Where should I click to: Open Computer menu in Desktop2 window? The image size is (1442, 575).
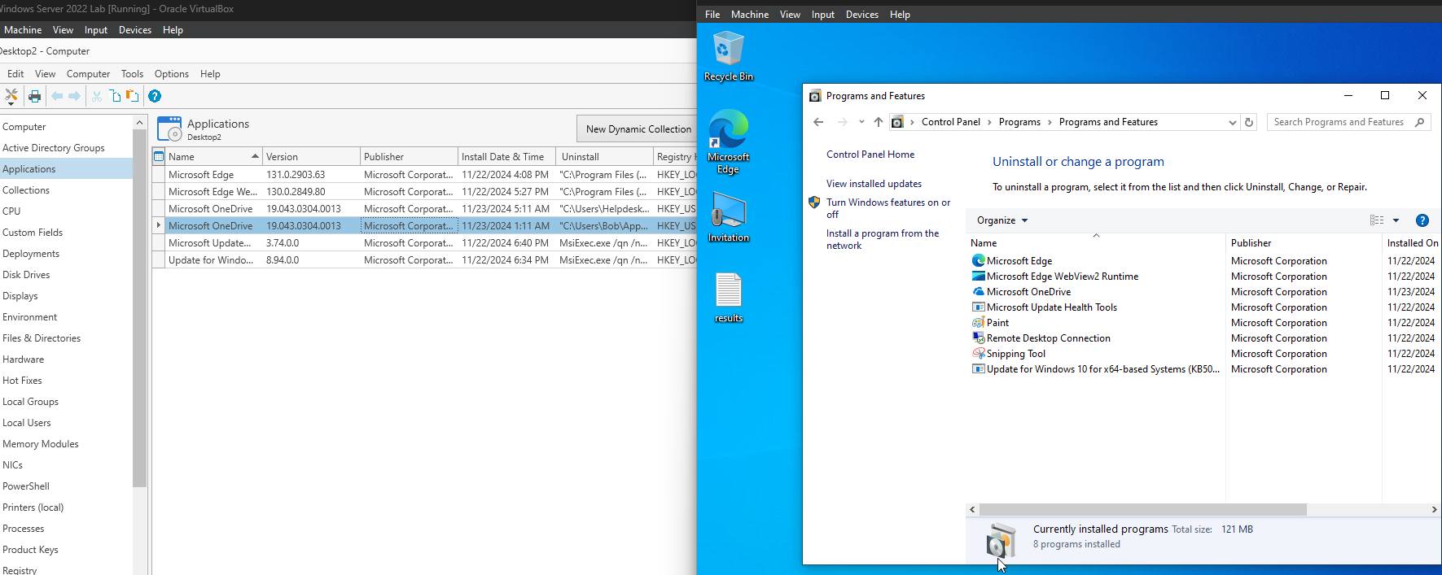tap(88, 74)
